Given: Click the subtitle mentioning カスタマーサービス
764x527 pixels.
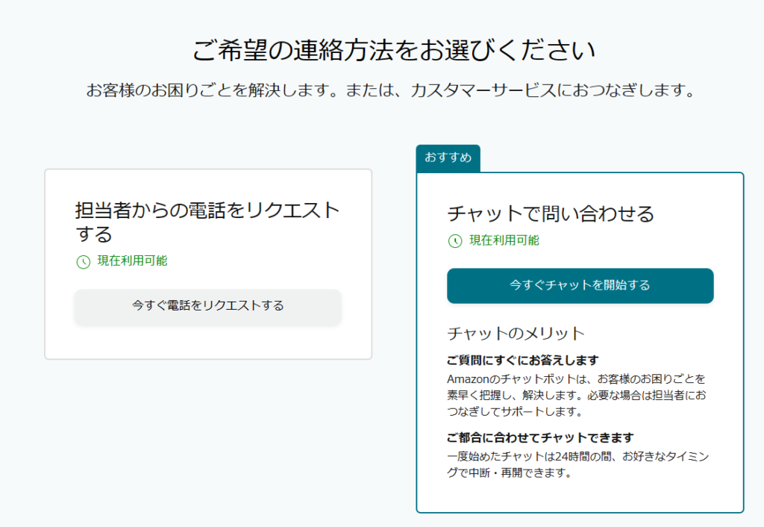Looking at the screenshot, I should [391, 91].
